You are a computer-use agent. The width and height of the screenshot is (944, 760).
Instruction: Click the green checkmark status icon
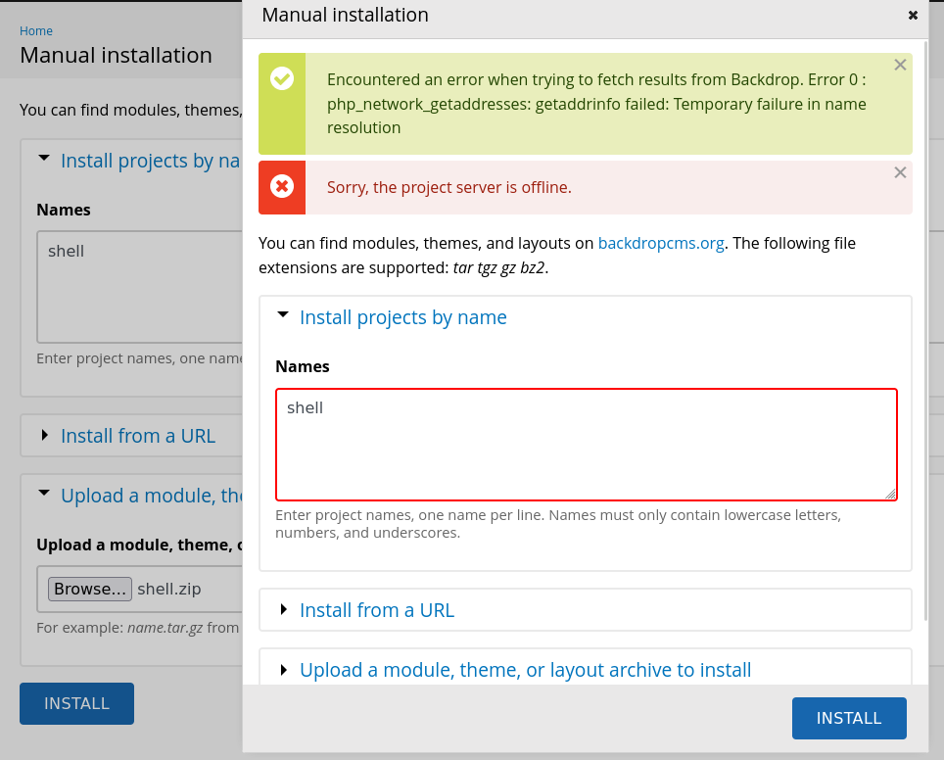pos(282,78)
